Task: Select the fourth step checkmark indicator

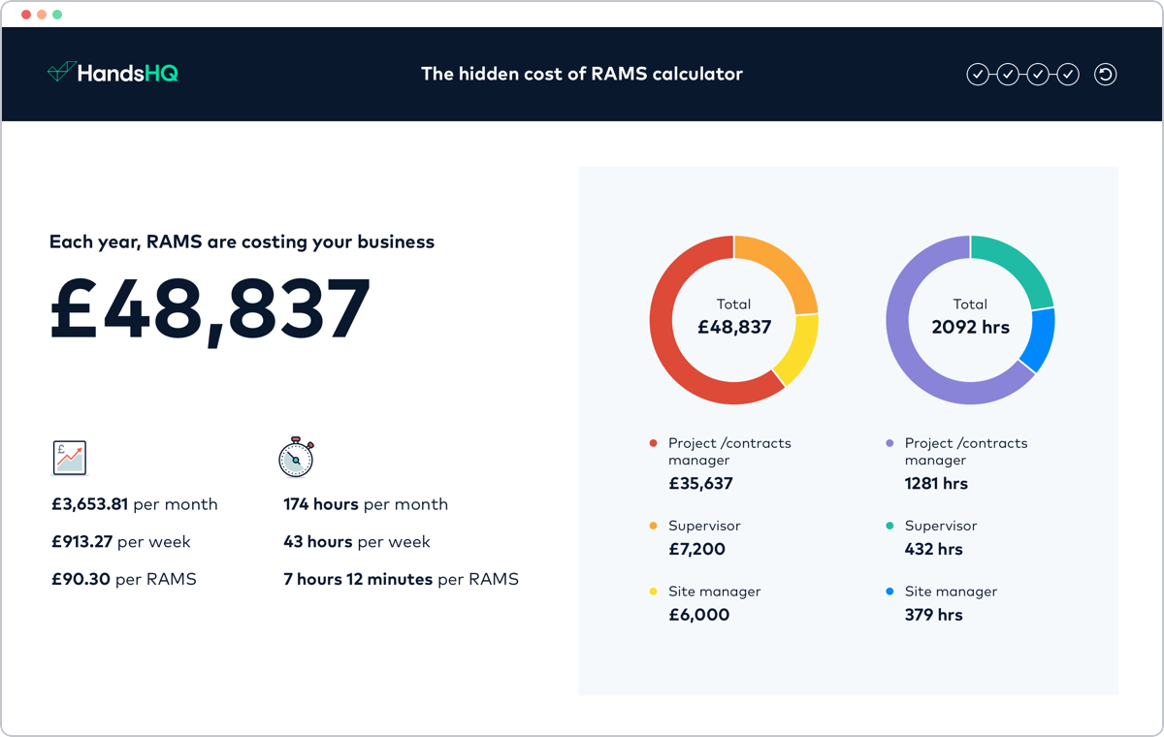Action: click(1068, 74)
